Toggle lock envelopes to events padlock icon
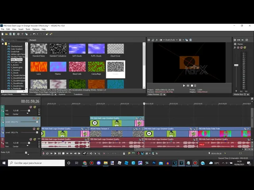 point(124,154)
